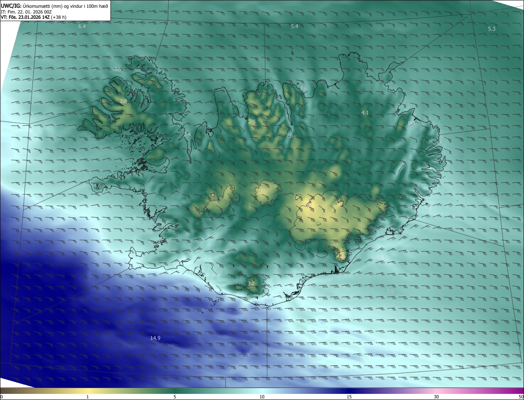Click the 4.6 value label
Image resolution: width=524 pixels, height=400 pixels.
pyautogui.click(x=97, y=186)
